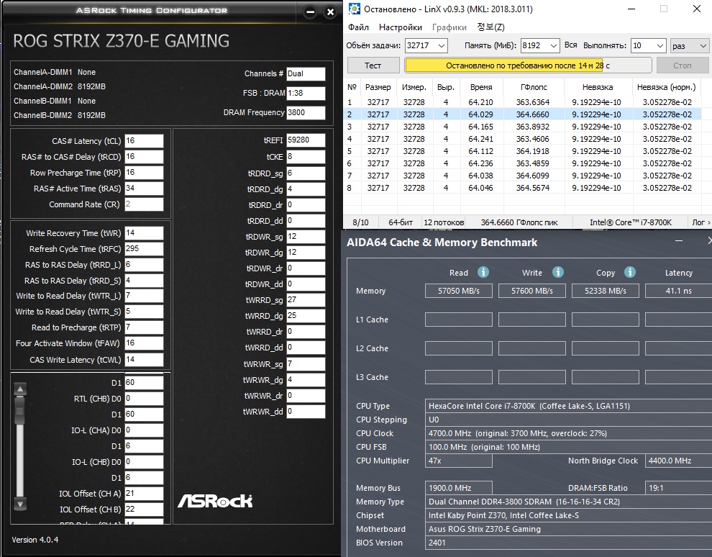Click the ASRock panel vertical scrollbar thumb
This screenshot has height=557, width=712.
point(19,412)
